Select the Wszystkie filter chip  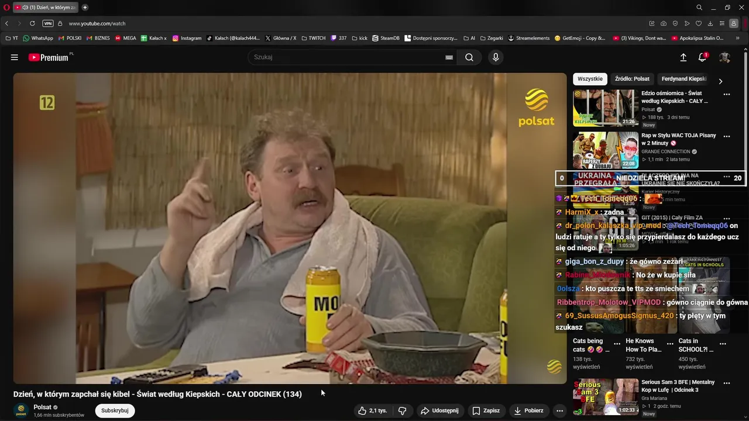tap(590, 79)
